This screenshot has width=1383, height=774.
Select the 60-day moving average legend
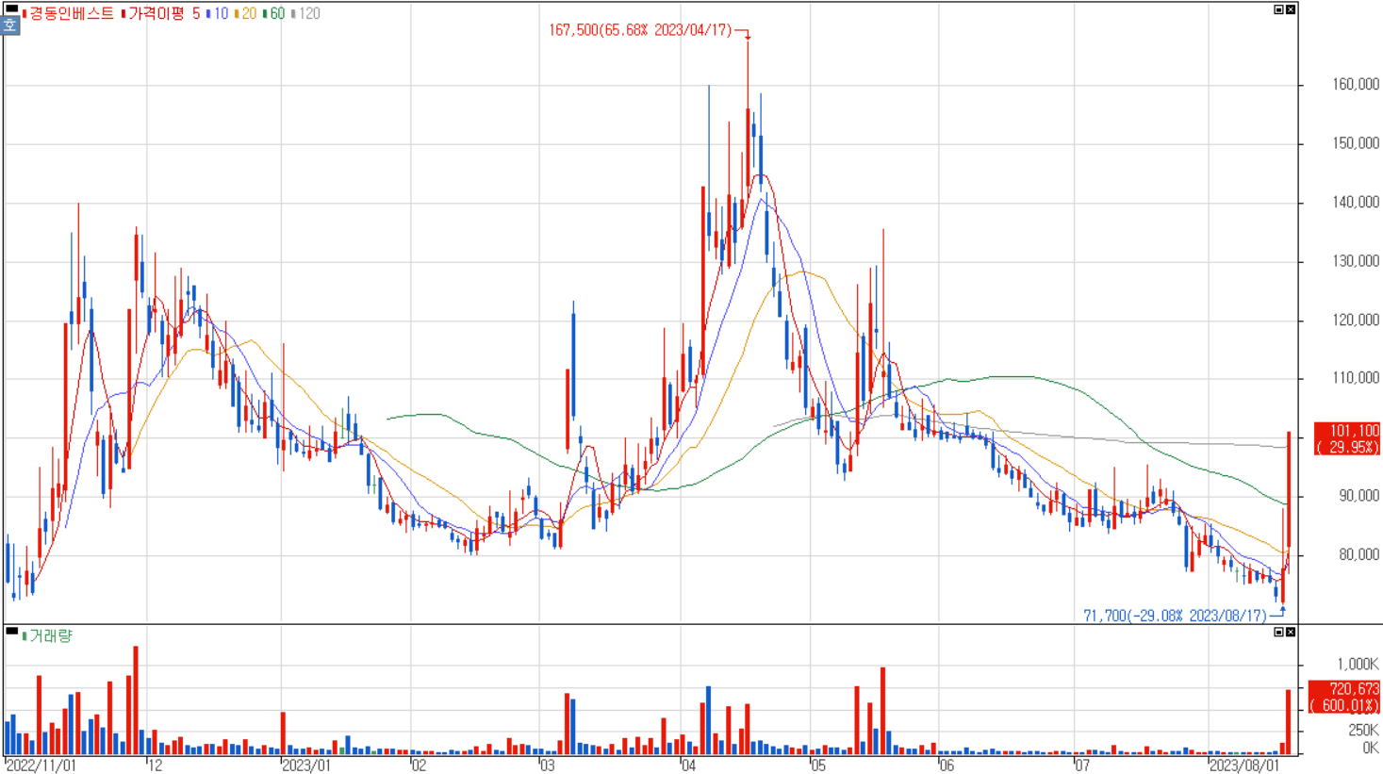pyautogui.click(x=277, y=14)
